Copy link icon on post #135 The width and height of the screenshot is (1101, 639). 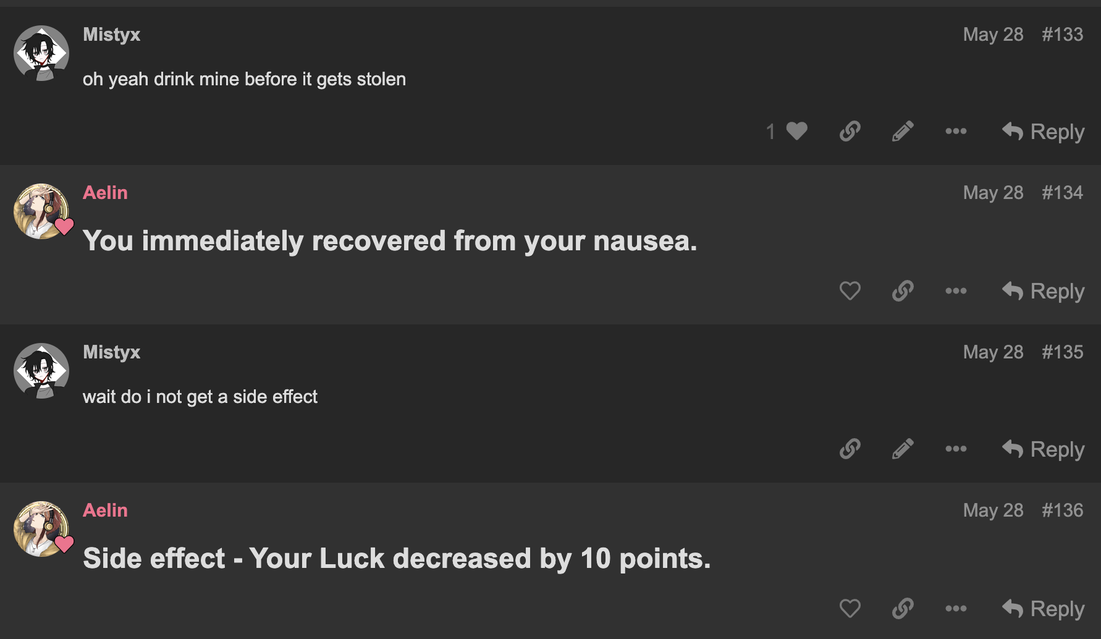pos(850,449)
